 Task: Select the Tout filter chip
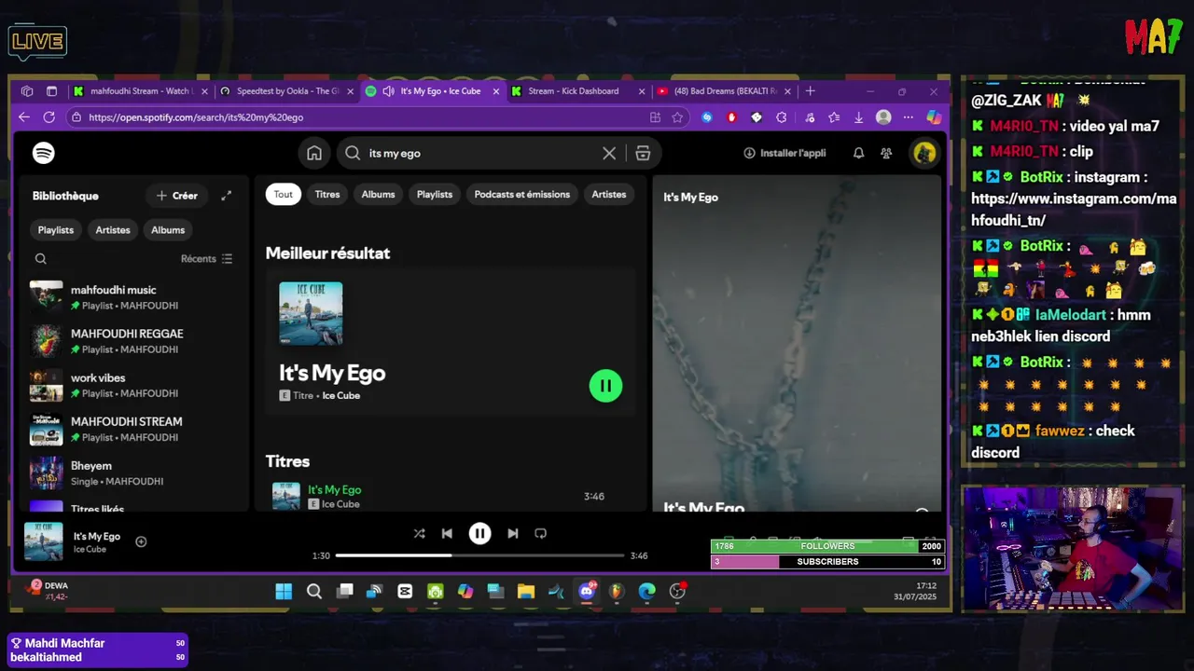click(284, 194)
